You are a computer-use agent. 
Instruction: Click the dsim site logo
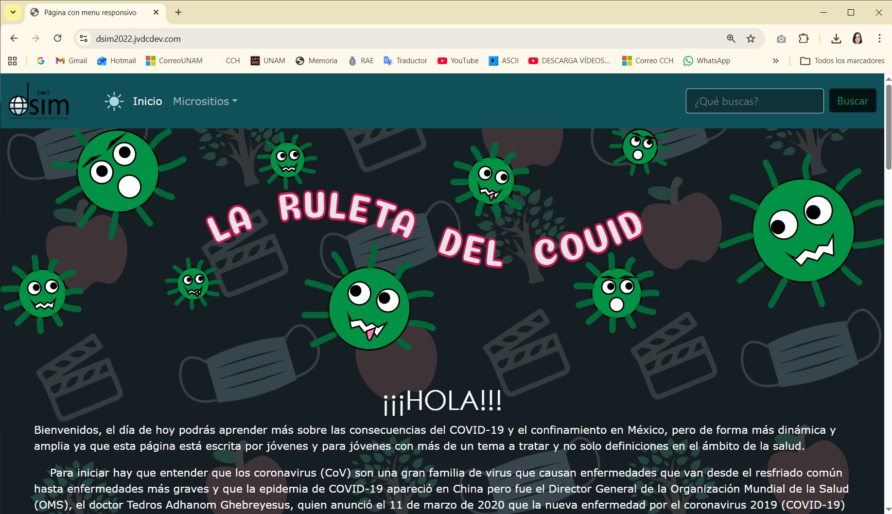tap(39, 101)
